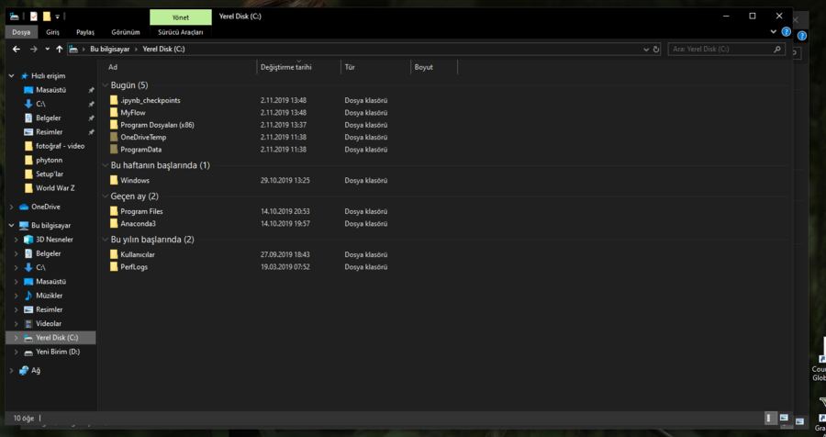Select the Program Files folder
The height and width of the screenshot is (437, 826).
click(141, 211)
